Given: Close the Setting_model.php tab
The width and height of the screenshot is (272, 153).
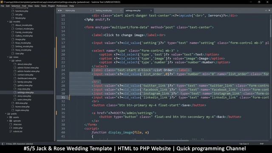Looking at the screenshot, I should click(x=121, y=11).
